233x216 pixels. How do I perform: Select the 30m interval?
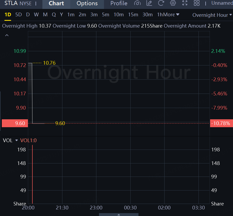click(x=147, y=14)
